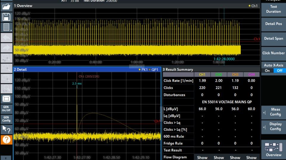This screenshot has width=286, height=160.
Task: Click the save floppy disk icon
Action: click(x=6, y=17)
